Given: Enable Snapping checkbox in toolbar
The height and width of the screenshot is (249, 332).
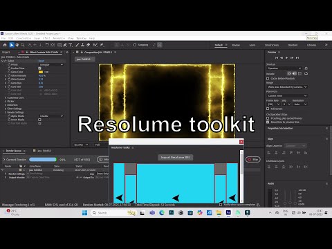Looking at the screenshot, I should coord(135,45).
